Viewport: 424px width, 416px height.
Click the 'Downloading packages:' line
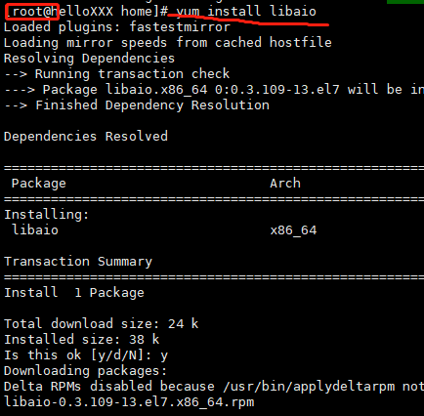[x=85, y=371]
